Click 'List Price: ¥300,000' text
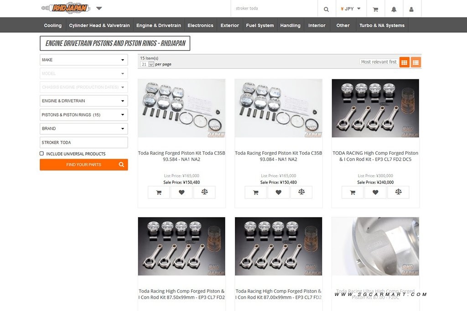This screenshot has height=311, width=467. coord(375,176)
